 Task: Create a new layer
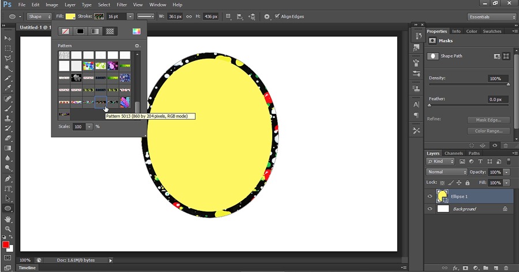click(x=496, y=268)
